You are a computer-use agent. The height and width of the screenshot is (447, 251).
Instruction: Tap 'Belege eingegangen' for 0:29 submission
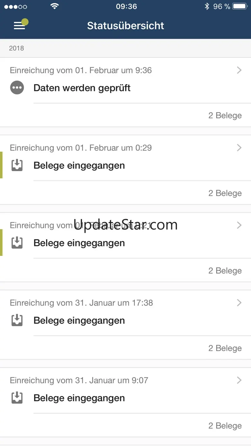pyautogui.click(x=79, y=166)
